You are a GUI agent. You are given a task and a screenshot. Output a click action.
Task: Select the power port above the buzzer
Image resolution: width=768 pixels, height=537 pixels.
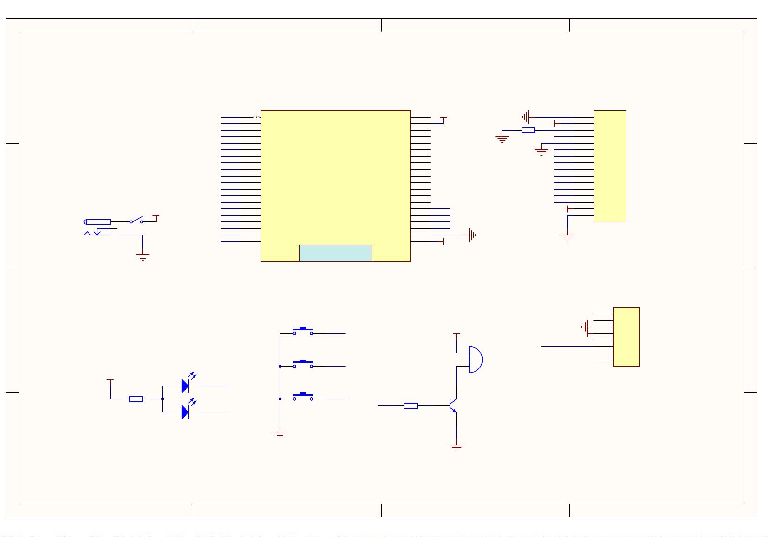point(456,334)
